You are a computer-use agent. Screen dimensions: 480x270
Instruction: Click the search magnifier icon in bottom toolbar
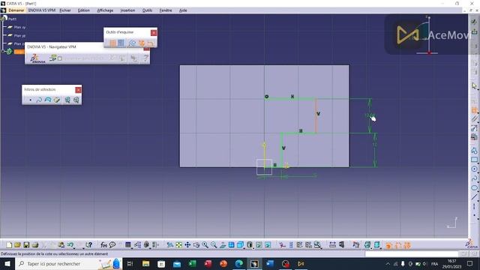[317, 245]
